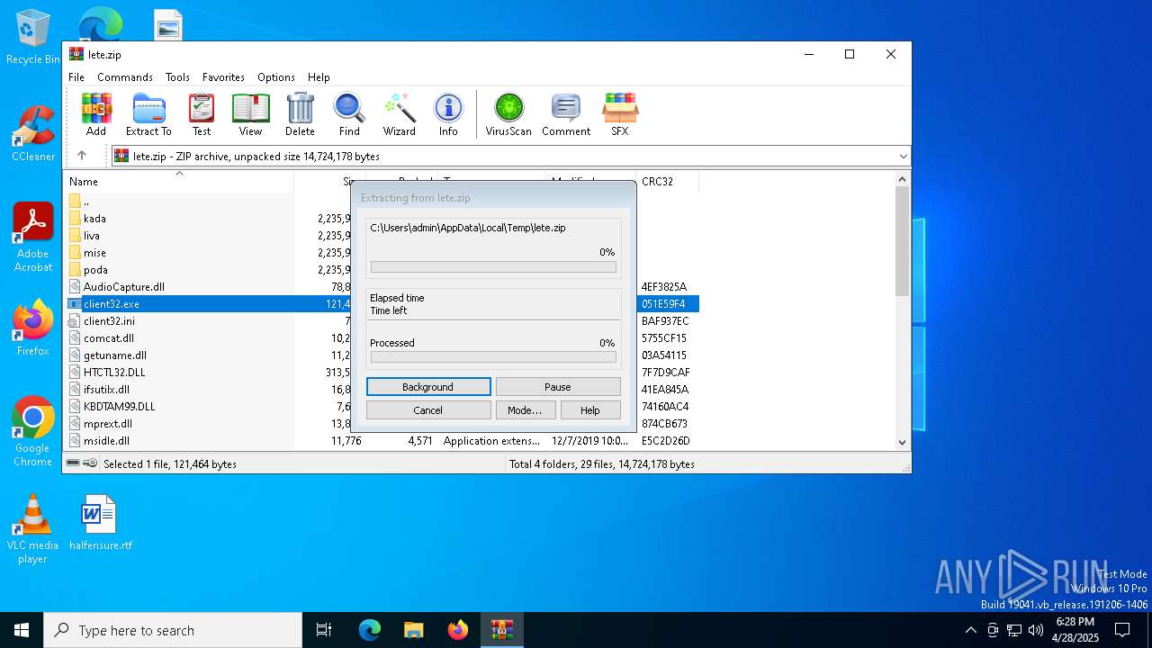The width and height of the screenshot is (1152, 648).
Task: Run VirusScan bug icon
Action: pyautogui.click(x=508, y=114)
